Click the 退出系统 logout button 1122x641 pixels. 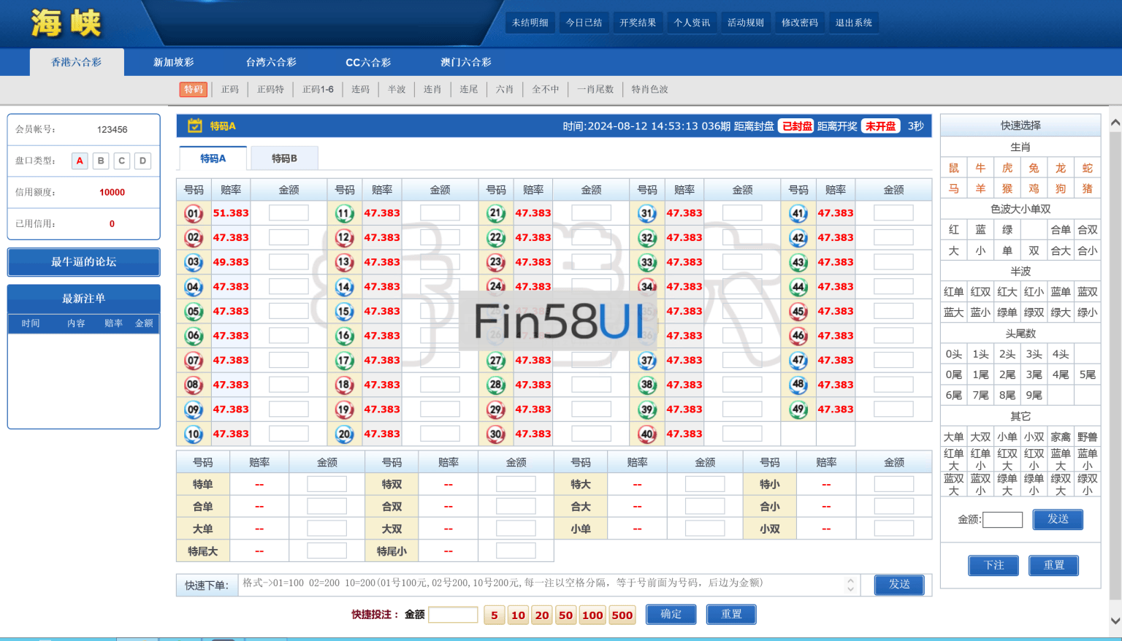coord(853,23)
